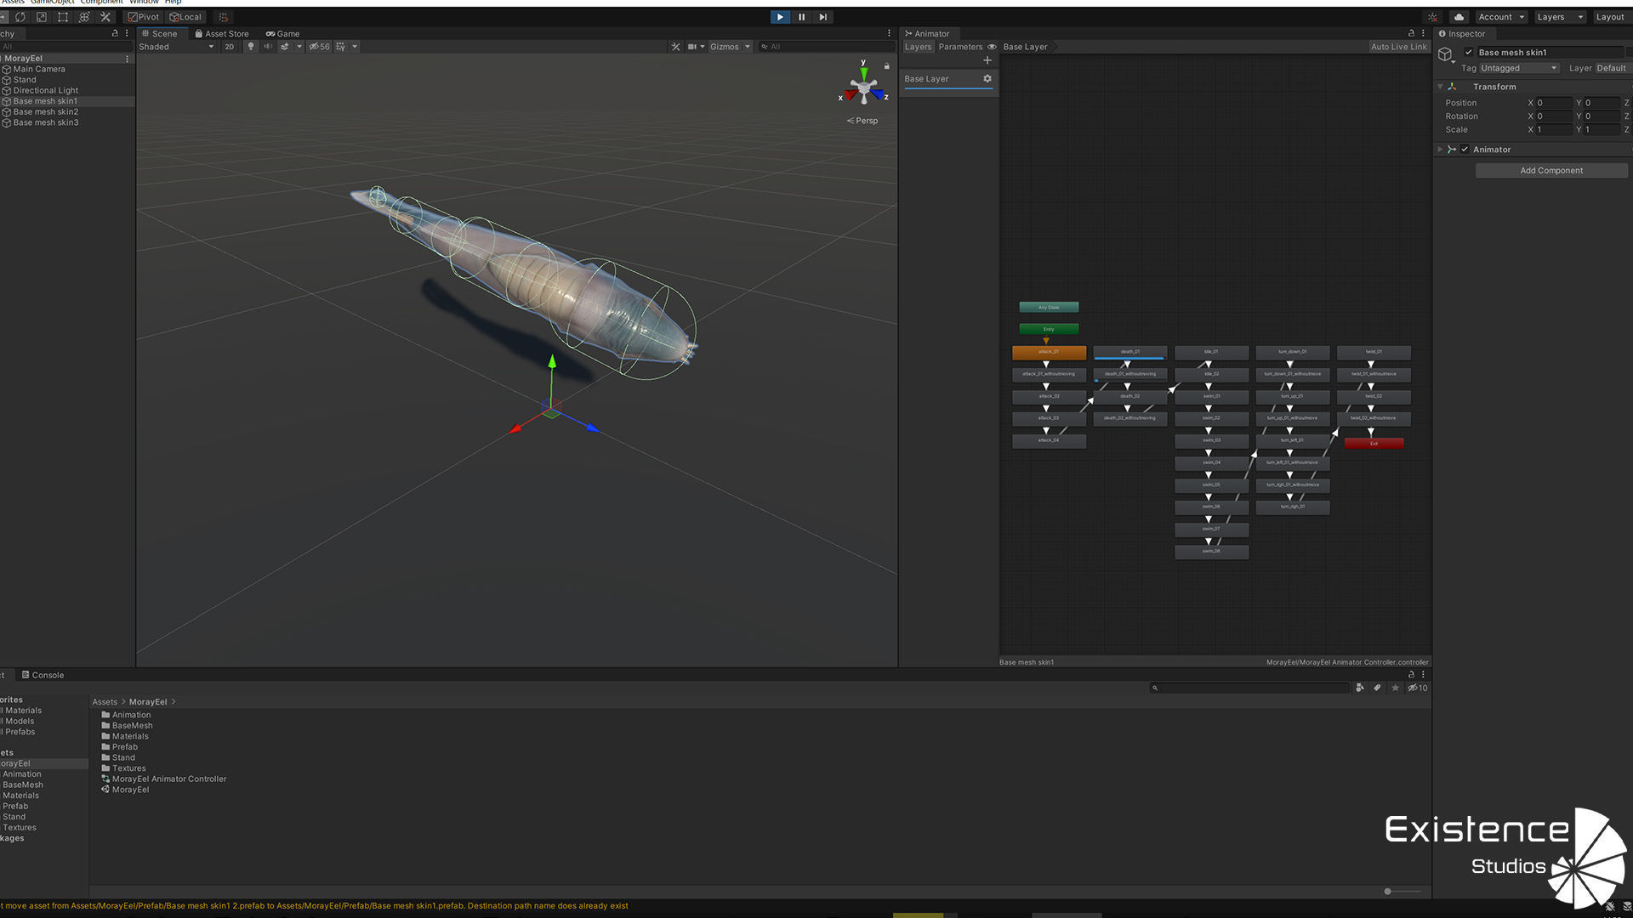Select Base Layer breadcrumb in Animator

pos(1025,47)
